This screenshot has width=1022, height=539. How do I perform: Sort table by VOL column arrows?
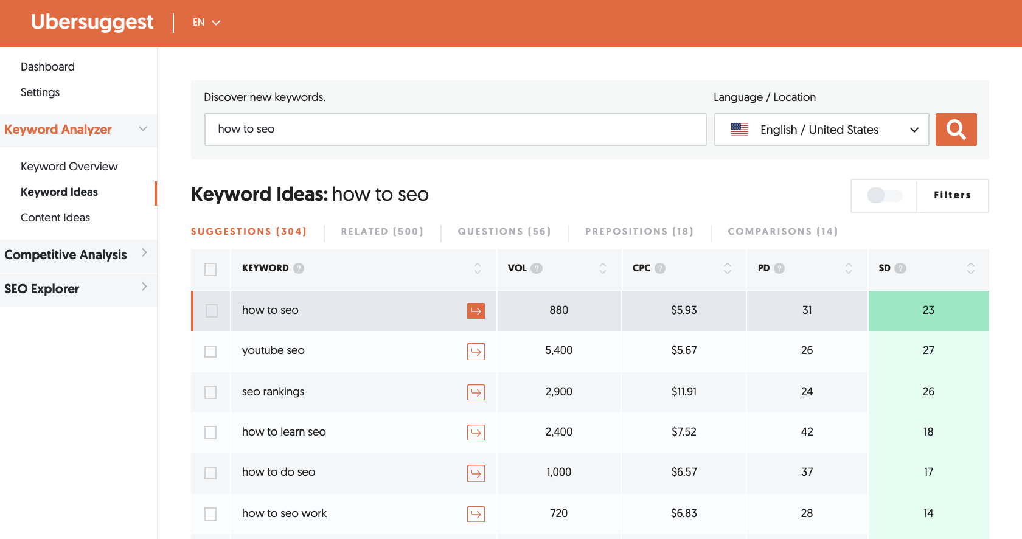tap(603, 268)
